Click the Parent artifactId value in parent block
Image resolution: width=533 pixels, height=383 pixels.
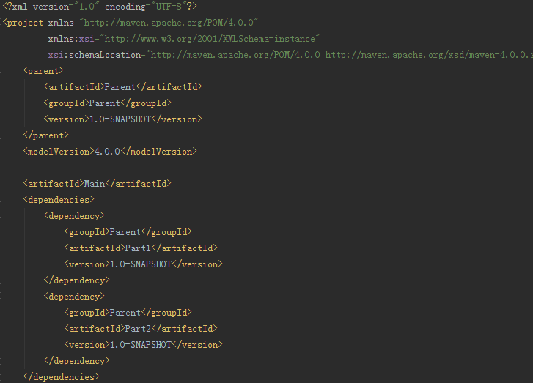click(120, 87)
